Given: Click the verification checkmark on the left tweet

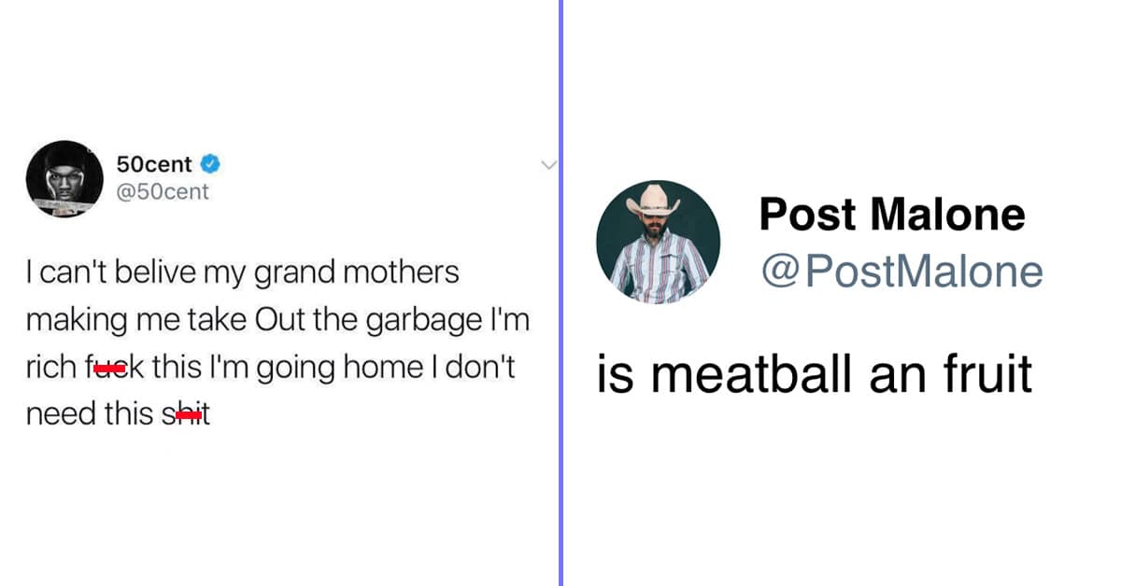Looking at the screenshot, I should [209, 163].
